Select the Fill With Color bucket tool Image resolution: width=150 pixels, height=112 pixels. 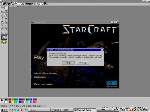coord(6,11)
